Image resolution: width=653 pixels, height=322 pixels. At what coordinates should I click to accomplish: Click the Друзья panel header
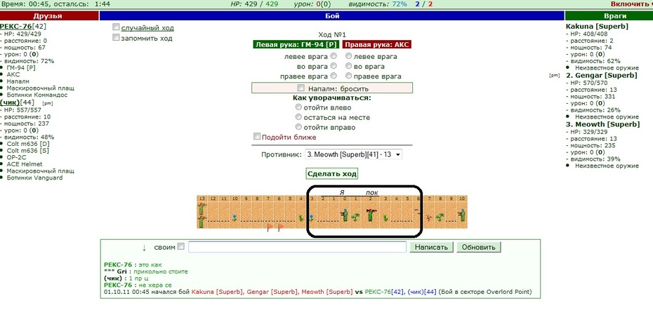tap(49, 16)
